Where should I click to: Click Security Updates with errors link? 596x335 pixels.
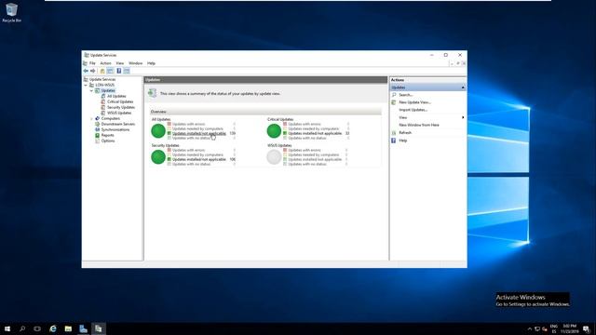pyautogui.click(x=188, y=151)
